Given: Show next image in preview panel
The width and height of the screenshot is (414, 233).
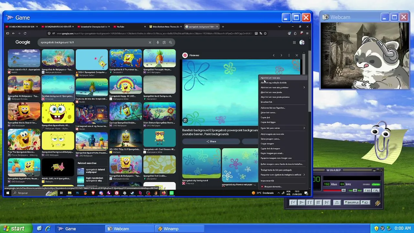Looking at the screenshot, I should pyautogui.click(x=281, y=55).
